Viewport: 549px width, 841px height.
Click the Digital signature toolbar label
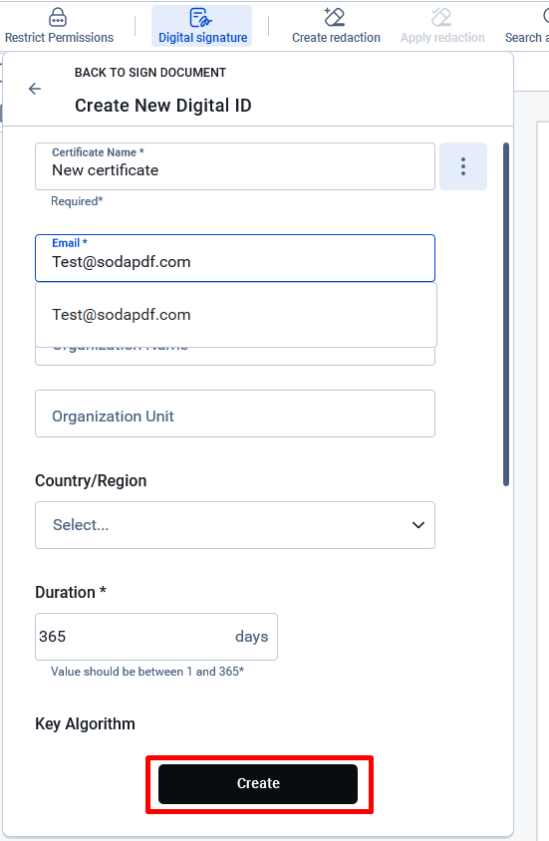click(202, 38)
